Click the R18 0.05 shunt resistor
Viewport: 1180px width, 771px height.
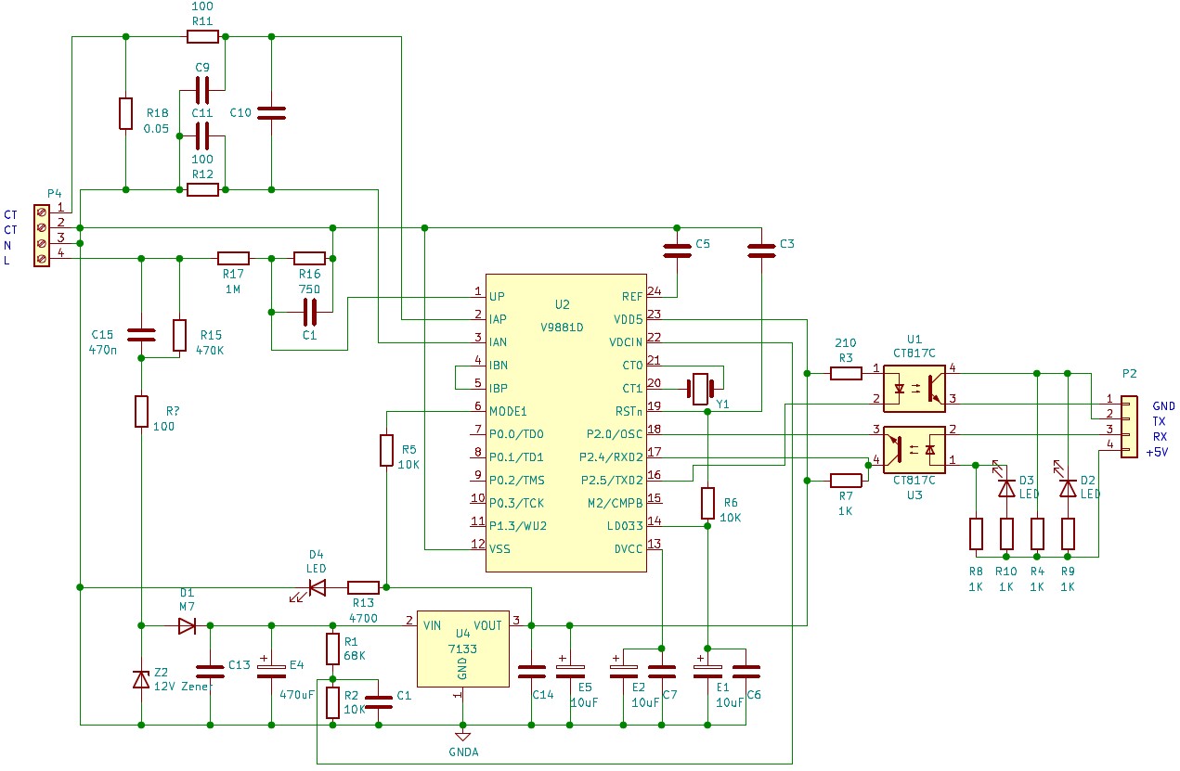pyautogui.click(x=126, y=114)
